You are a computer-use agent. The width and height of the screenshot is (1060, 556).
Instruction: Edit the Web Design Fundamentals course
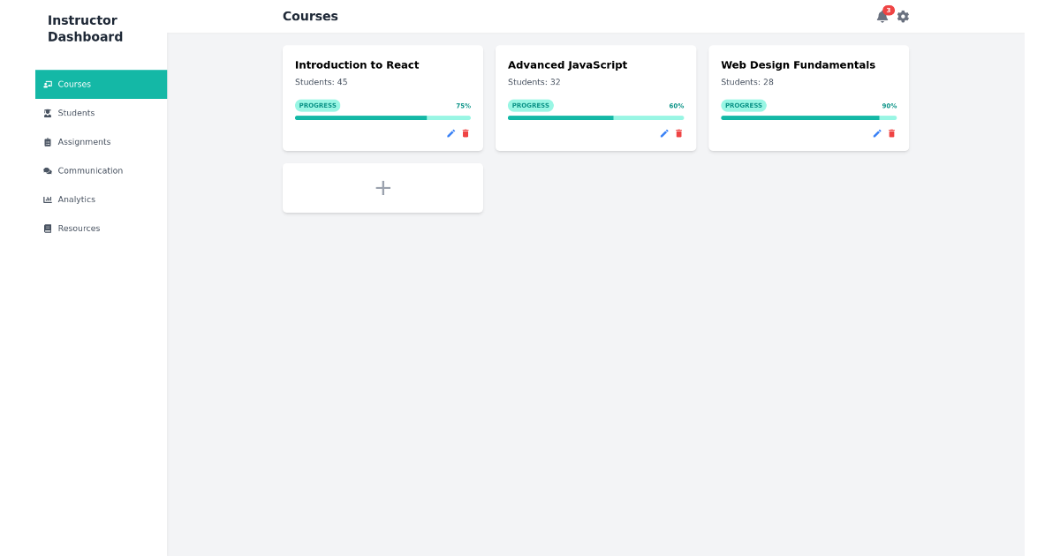pyautogui.click(x=876, y=133)
